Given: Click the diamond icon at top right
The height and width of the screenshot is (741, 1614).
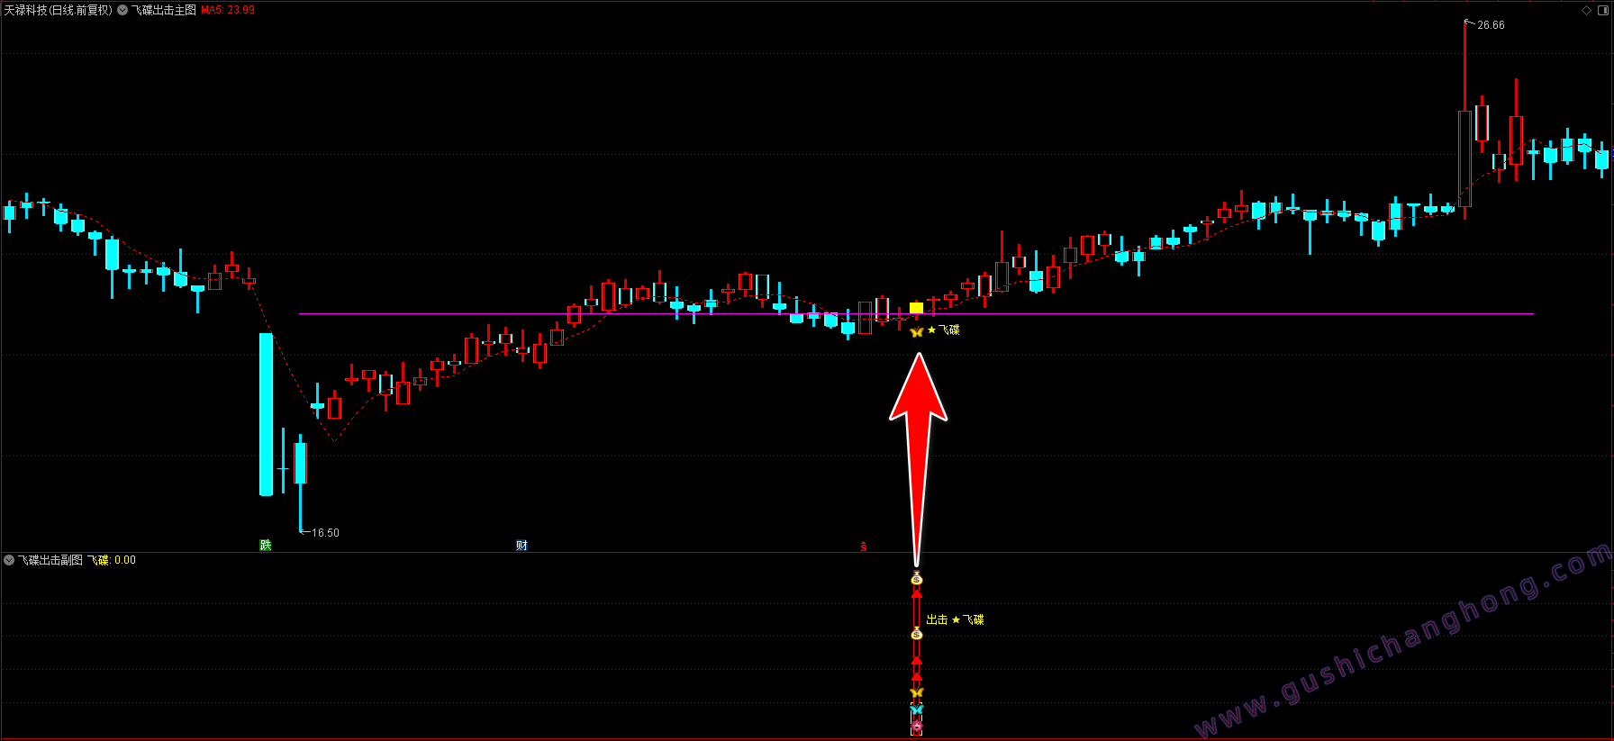Looking at the screenshot, I should tap(1587, 10).
